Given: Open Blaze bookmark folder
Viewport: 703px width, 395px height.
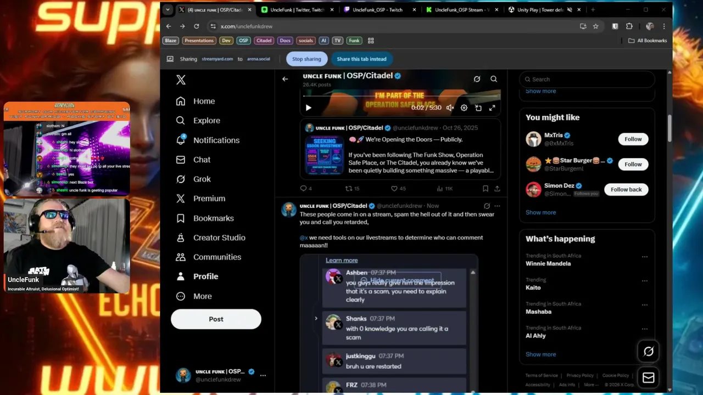Looking at the screenshot, I should point(171,41).
